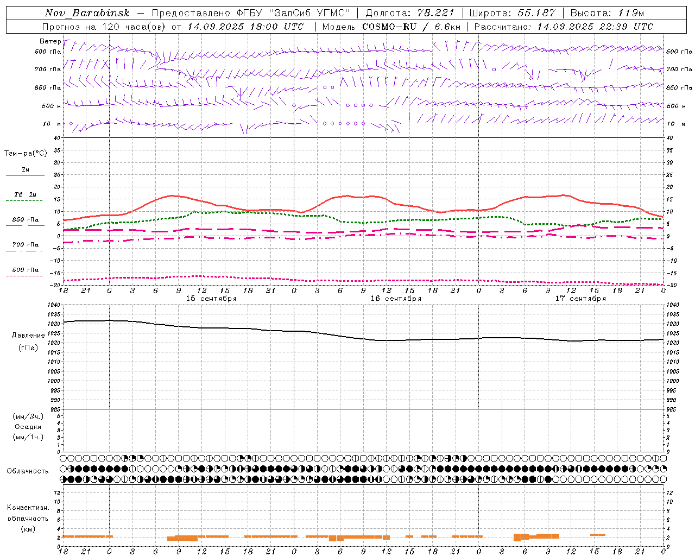Select the 'Предоставлено ФГБУ "ЗапСиб УГМС"' text
This screenshot has width=695, height=556.
(251, 13)
